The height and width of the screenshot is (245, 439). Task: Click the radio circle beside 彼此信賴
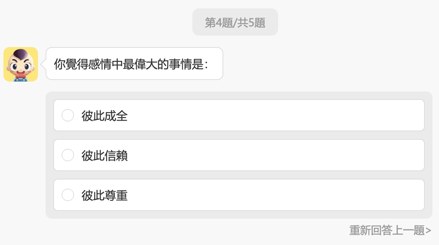[x=68, y=155]
